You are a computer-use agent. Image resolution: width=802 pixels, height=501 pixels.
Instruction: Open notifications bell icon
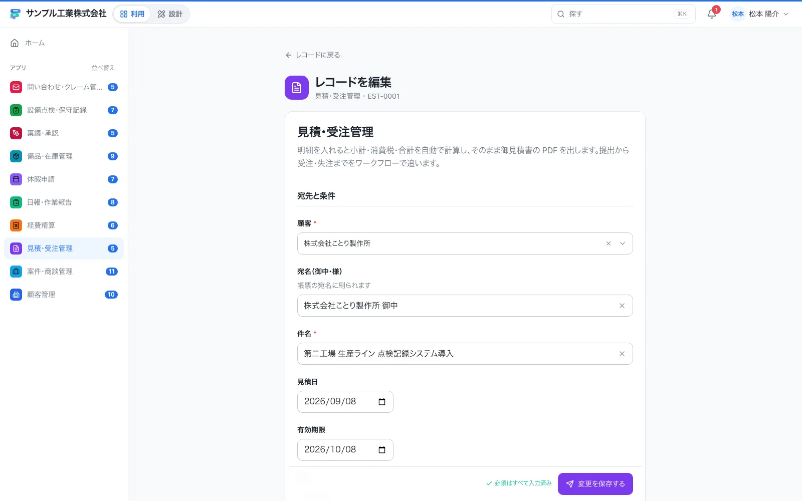tap(712, 14)
